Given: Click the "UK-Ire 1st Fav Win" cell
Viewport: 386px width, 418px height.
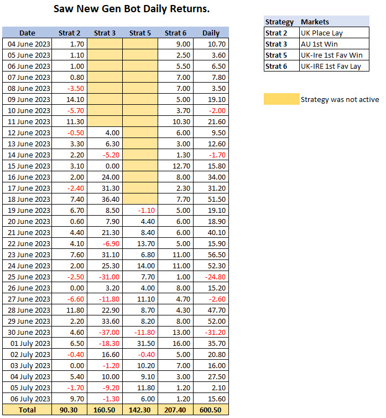Looking at the screenshot, I should (x=334, y=55).
